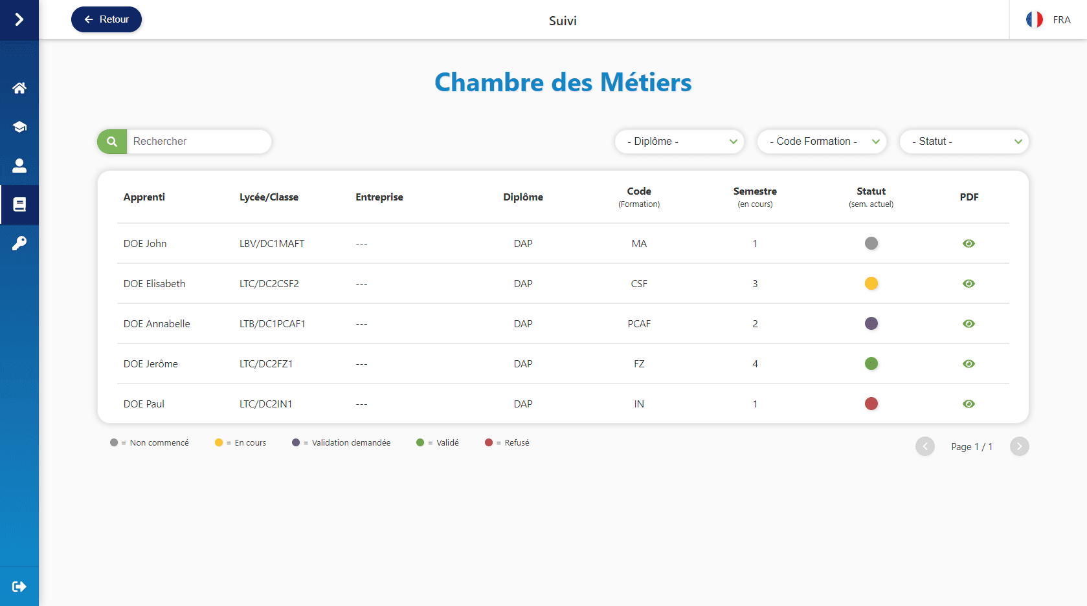The height and width of the screenshot is (606, 1087).
Task: Click the key icon in sidebar
Action: pyautogui.click(x=19, y=244)
